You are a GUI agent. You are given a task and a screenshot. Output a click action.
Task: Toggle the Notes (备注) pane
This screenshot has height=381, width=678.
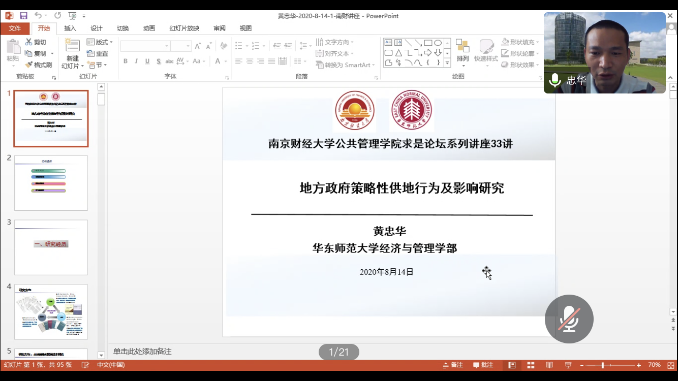click(453, 365)
